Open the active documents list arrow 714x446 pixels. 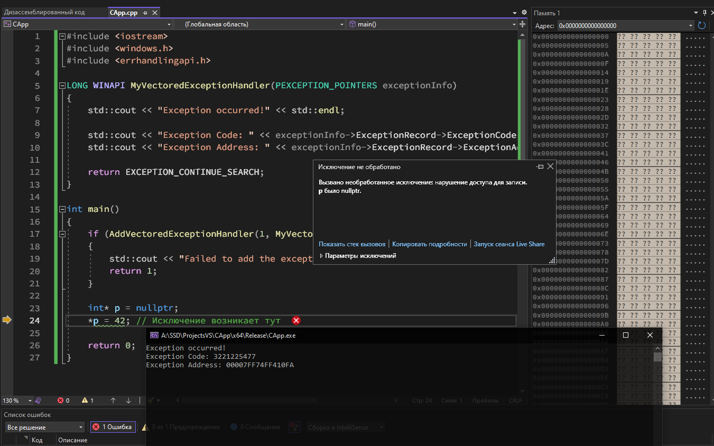coord(515,12)
